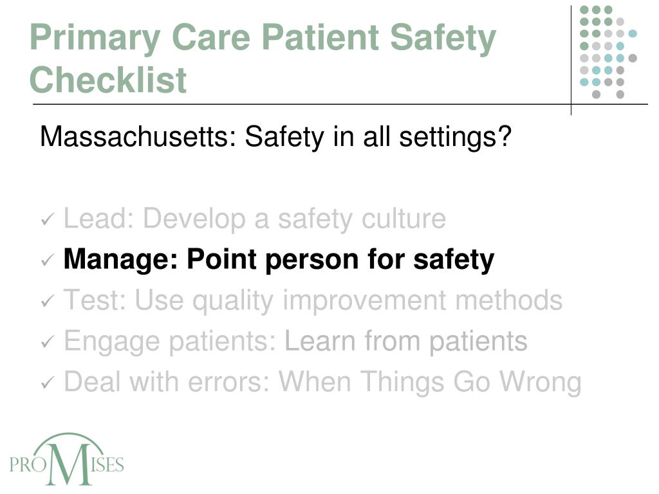This screenshot has width=659, height=494.
Task: Click the checkmark beside Deal with errors
Action: pyautogui.click(x=48, y=382)
